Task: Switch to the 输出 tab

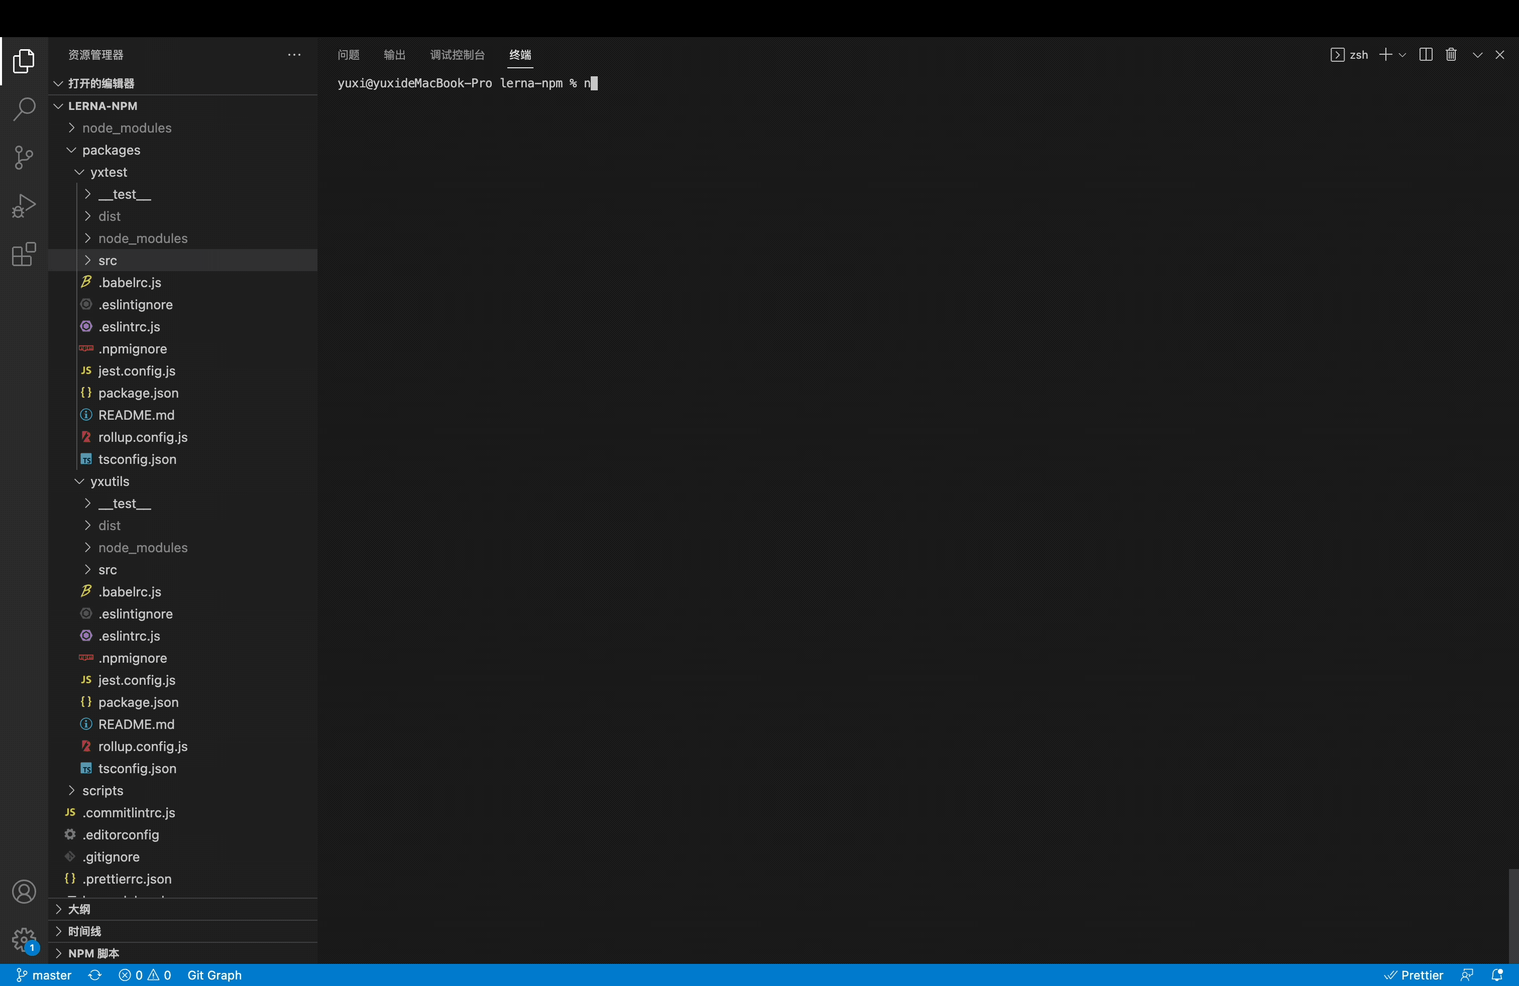Action: [394, 55]
